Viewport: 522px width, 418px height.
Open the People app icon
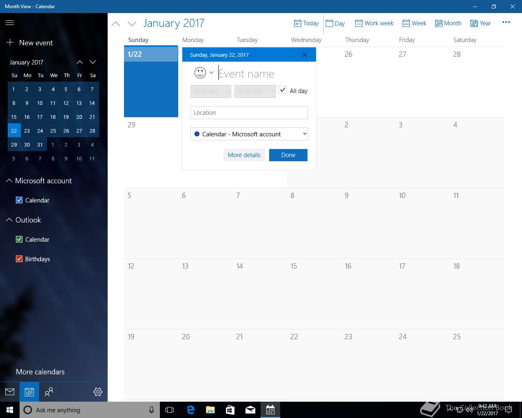coord(49,392)
